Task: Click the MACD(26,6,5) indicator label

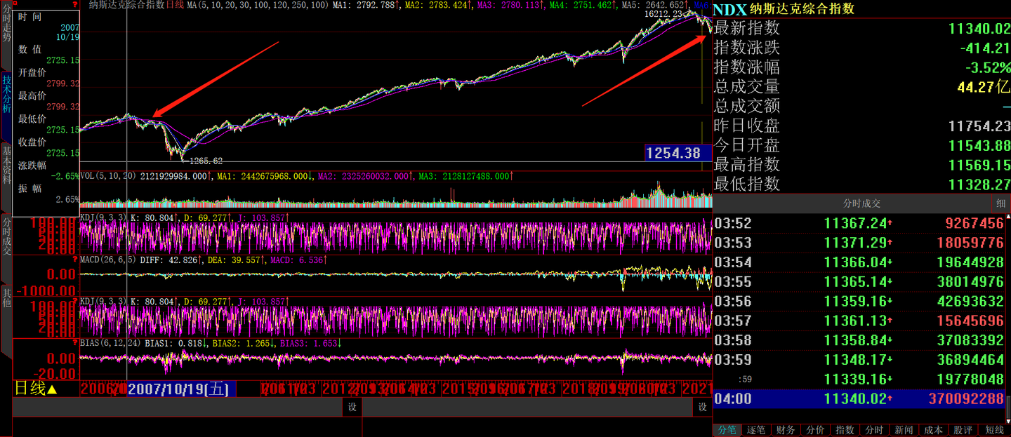Action: [x=108, y=260]
